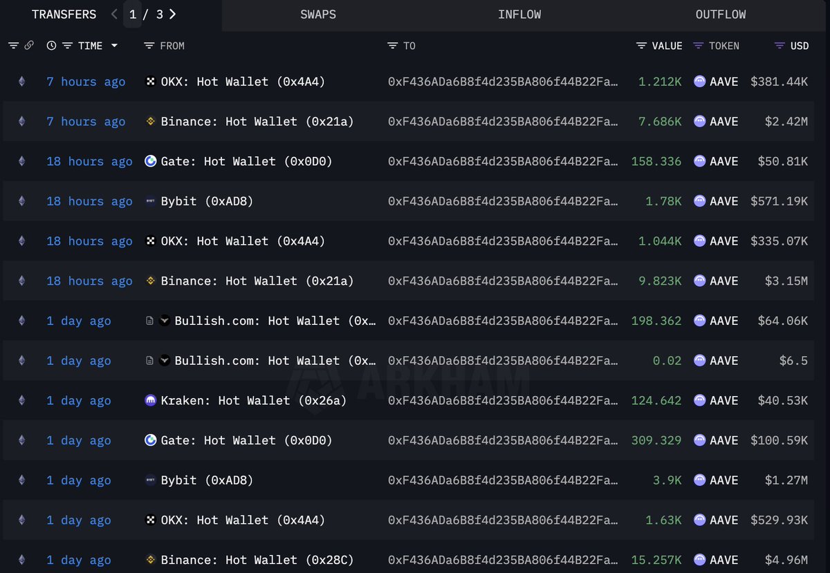
Task: Open the chain filter icon in header
Action: (x=13, y=46)
